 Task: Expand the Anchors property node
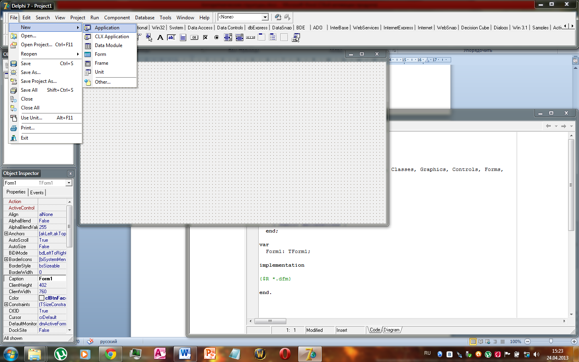(6, 234)
